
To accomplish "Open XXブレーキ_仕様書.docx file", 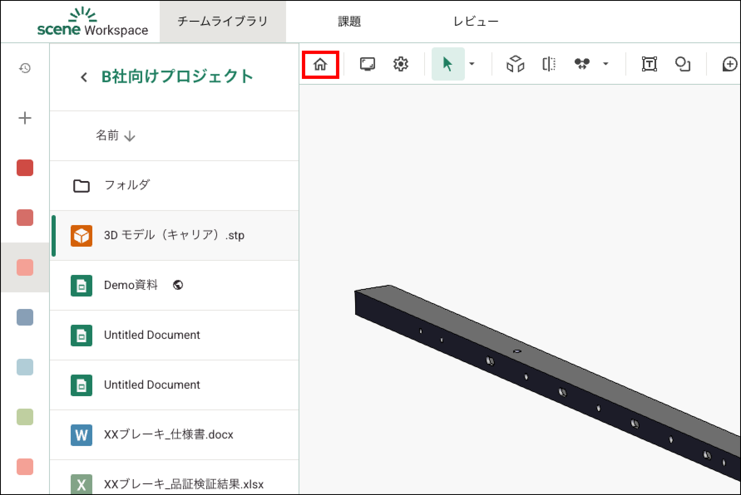I will click(x=168, y=435).
